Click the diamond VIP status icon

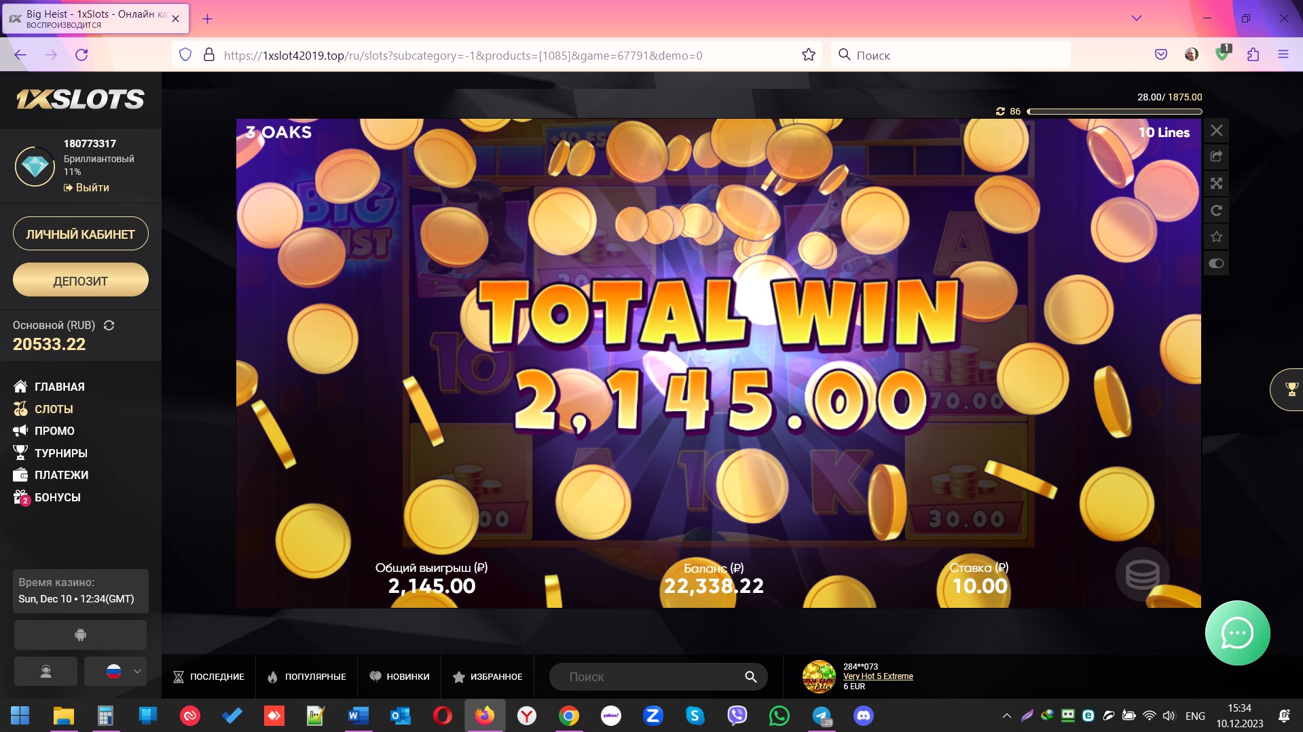(35, 166)
